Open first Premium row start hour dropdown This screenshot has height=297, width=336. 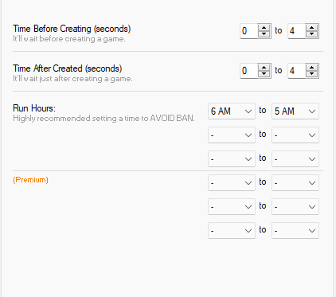pos(232,182)
